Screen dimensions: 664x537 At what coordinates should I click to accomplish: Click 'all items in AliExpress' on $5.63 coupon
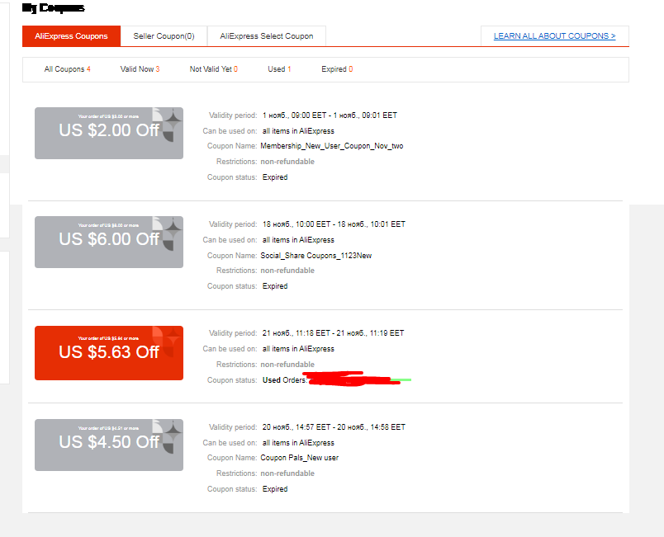pyautogui.click(x=298, y=348)
